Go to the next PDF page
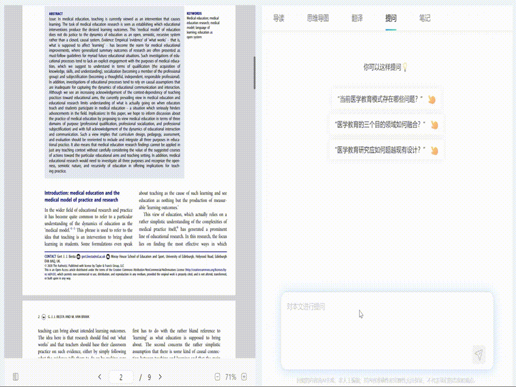The width and height of the screenshot is (516, 387). [x=160, y=377]
